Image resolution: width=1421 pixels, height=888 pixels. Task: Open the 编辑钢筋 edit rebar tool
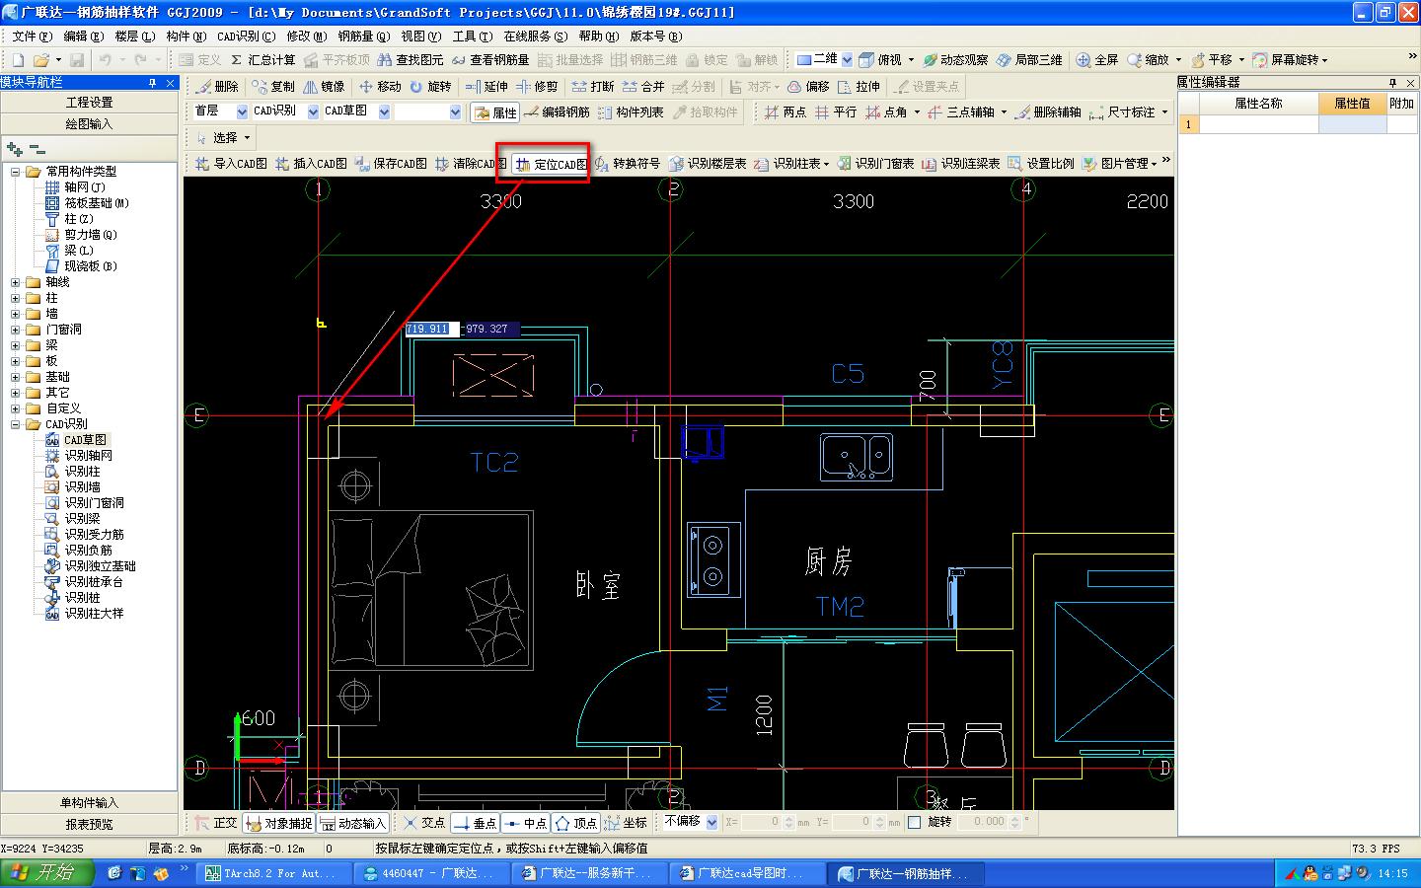pyautogui.click(x=557, y=112)
